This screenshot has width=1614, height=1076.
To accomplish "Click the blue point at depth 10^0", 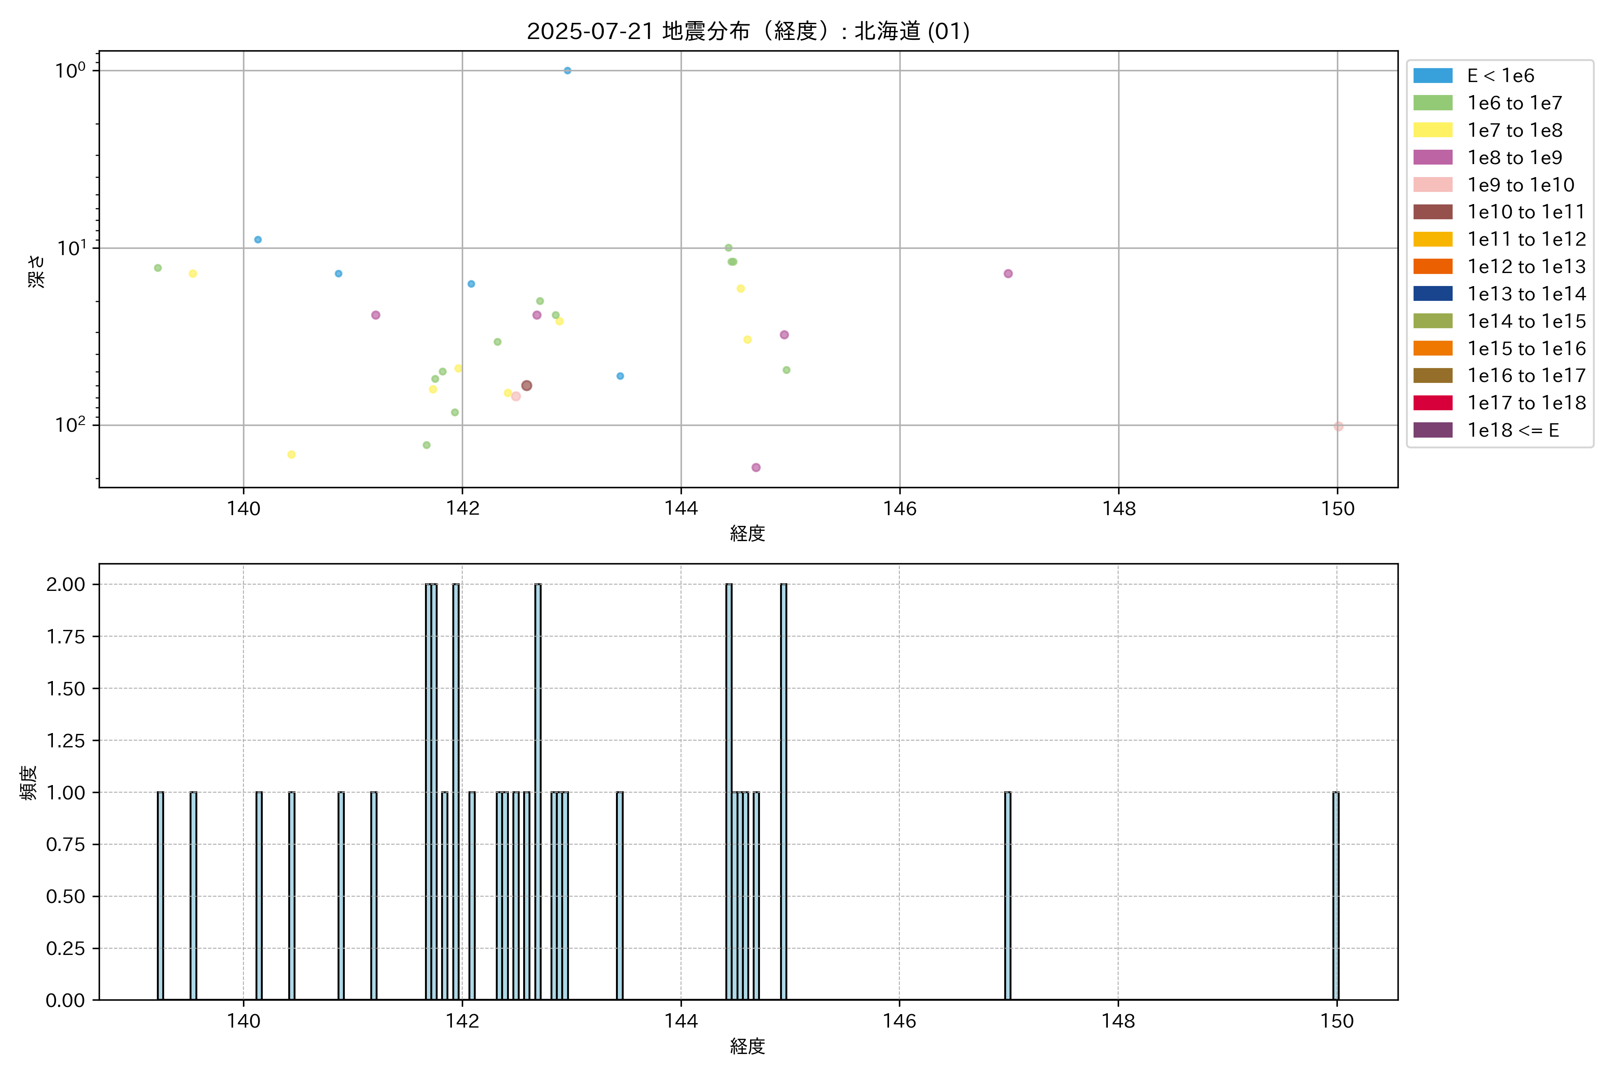I will tap(568, 71).
